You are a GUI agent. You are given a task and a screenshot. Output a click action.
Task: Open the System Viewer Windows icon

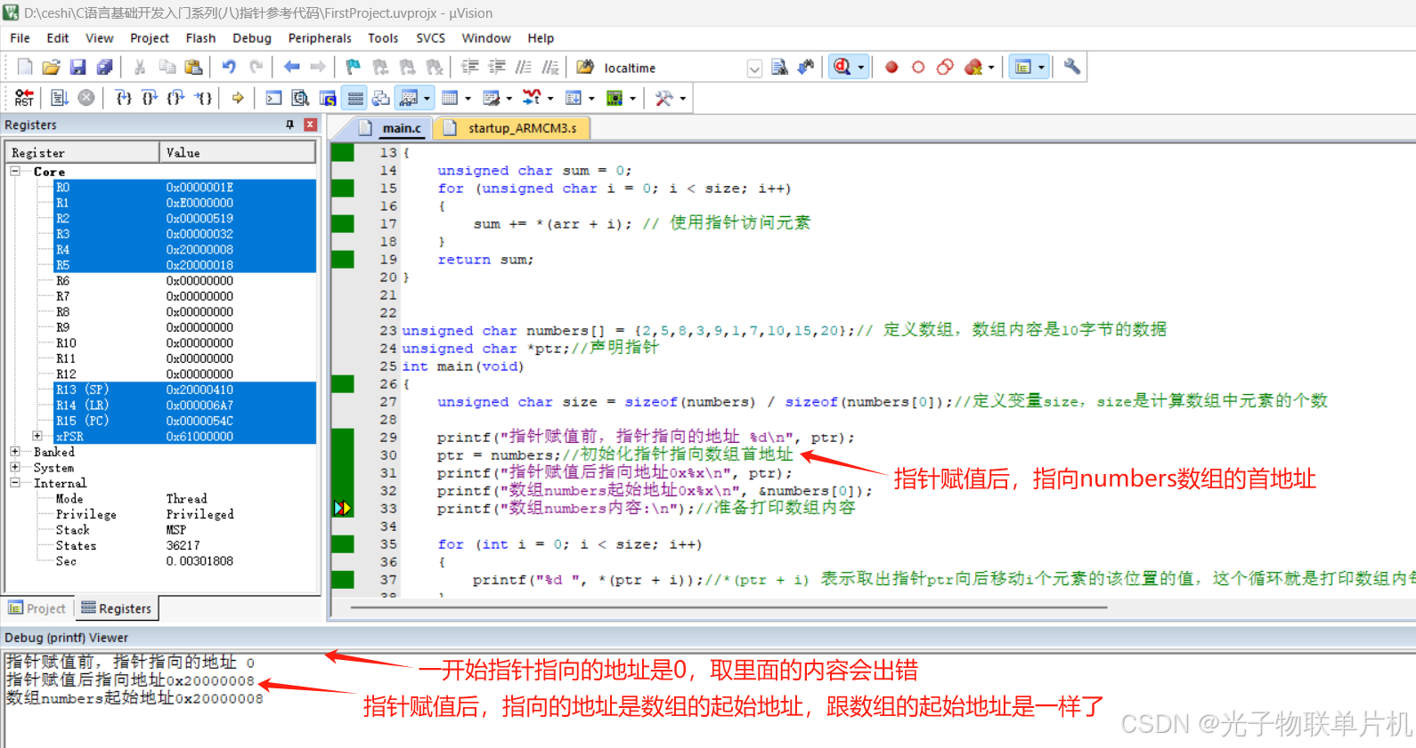(x=614, y=98)
